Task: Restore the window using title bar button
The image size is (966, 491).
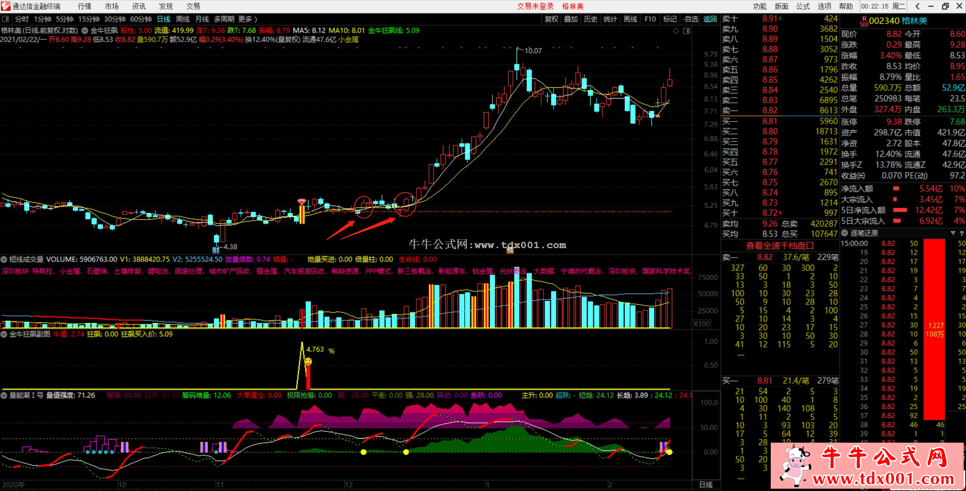Action: point(945,6)
